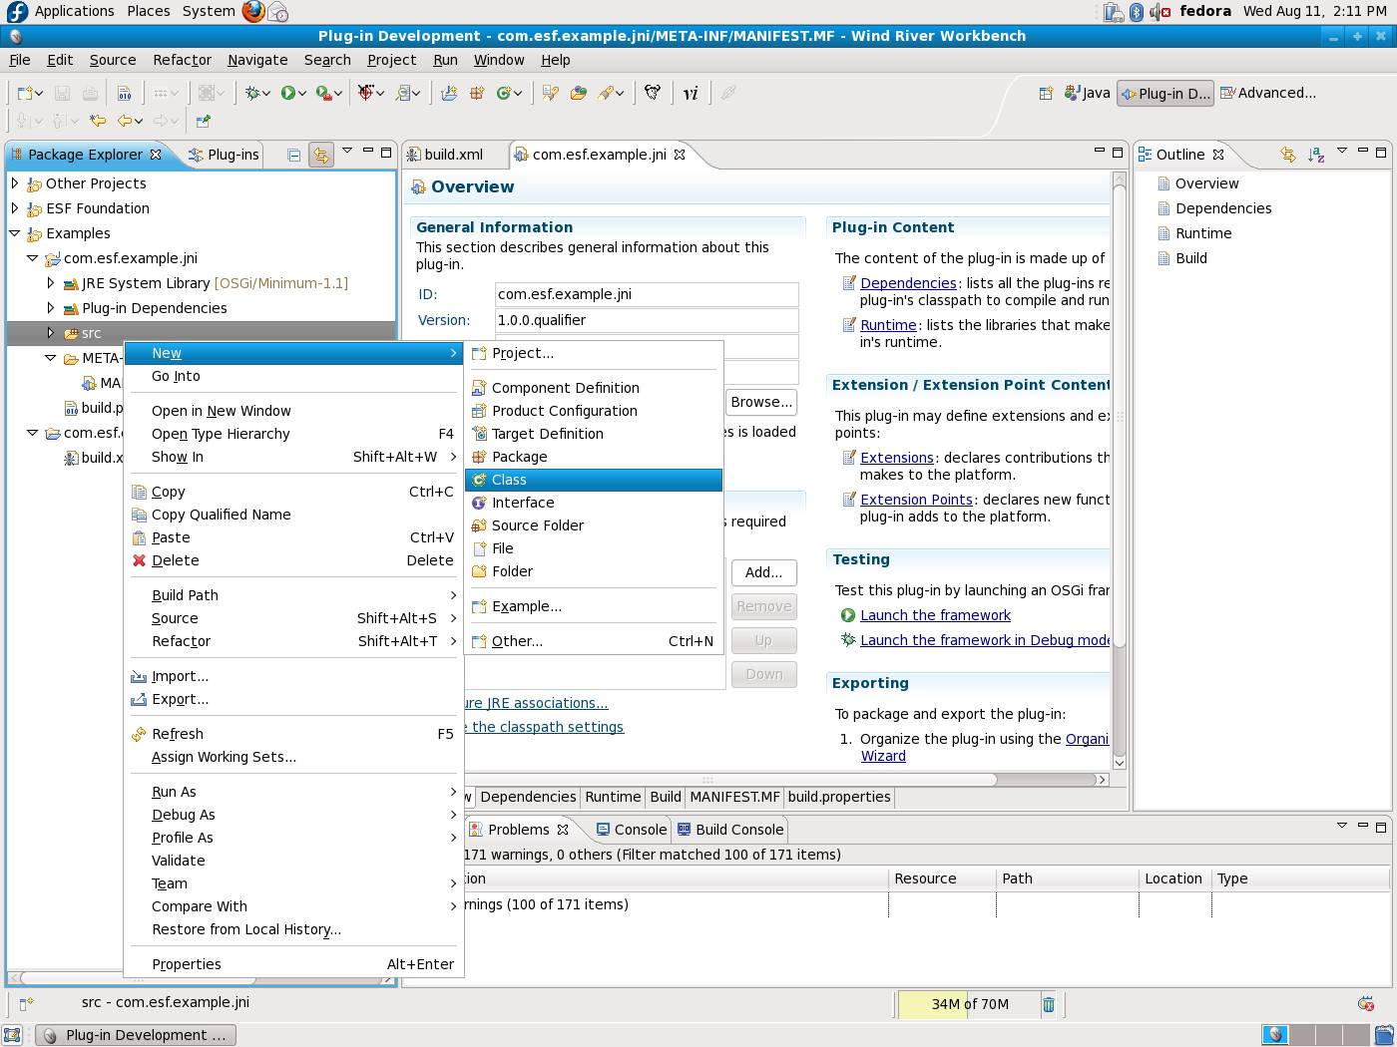1397x1047 pixels.
Task: Click the green Run toolbar icon
Action: [x=288, y=93]
